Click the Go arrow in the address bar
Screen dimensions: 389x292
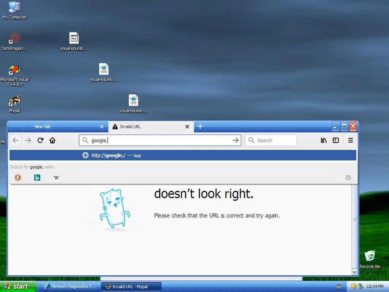[236, 140]
